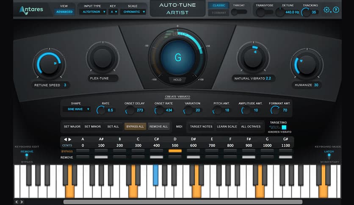
Task: Open the Key dropdown
Action: click(113, 12)
